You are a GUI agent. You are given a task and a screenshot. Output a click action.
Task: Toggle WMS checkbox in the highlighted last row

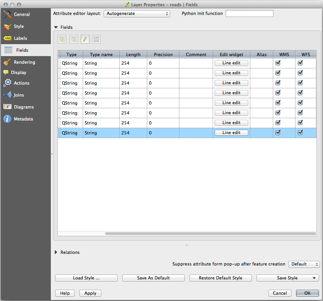(278, 132)
